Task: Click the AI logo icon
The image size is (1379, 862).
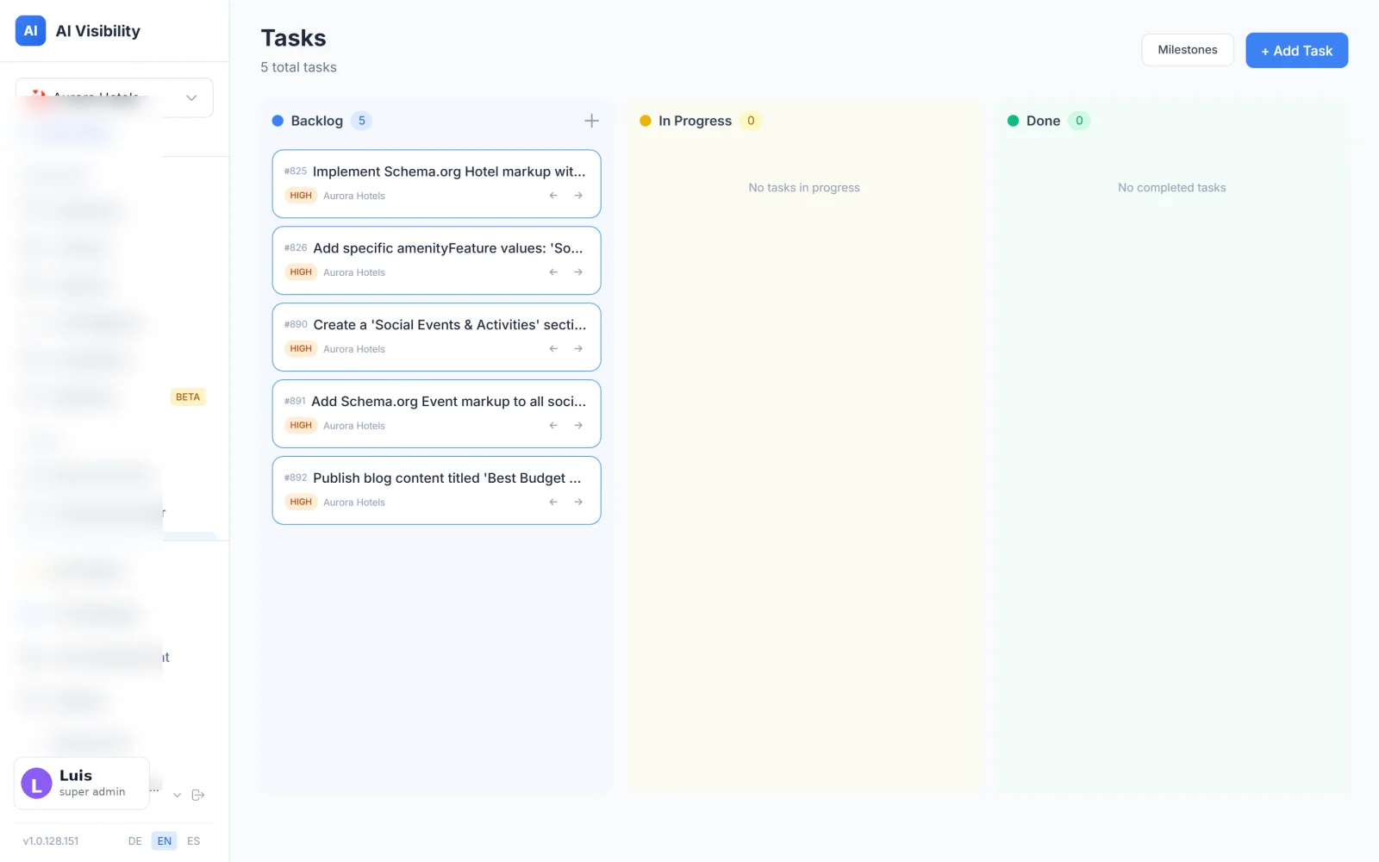Action: click(30, 31)
